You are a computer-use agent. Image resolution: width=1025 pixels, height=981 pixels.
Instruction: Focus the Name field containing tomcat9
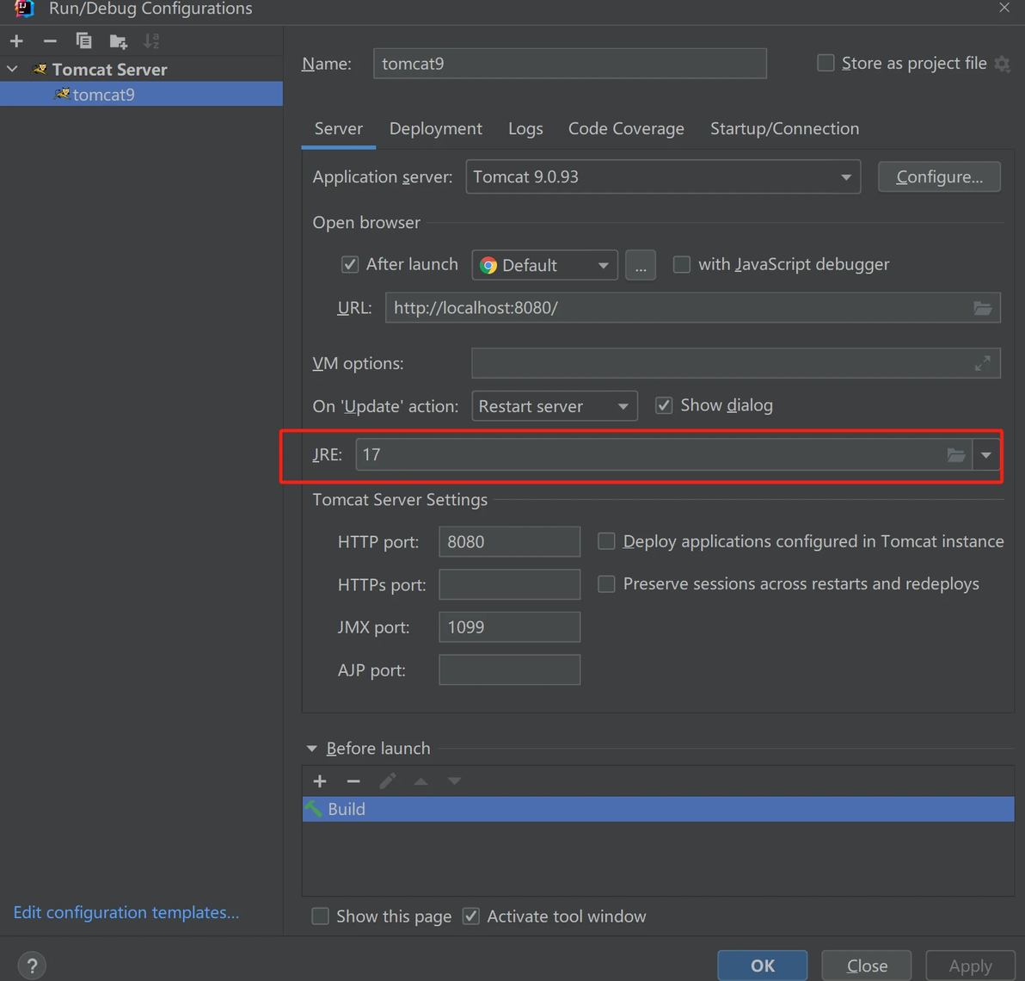coord(569,64)
